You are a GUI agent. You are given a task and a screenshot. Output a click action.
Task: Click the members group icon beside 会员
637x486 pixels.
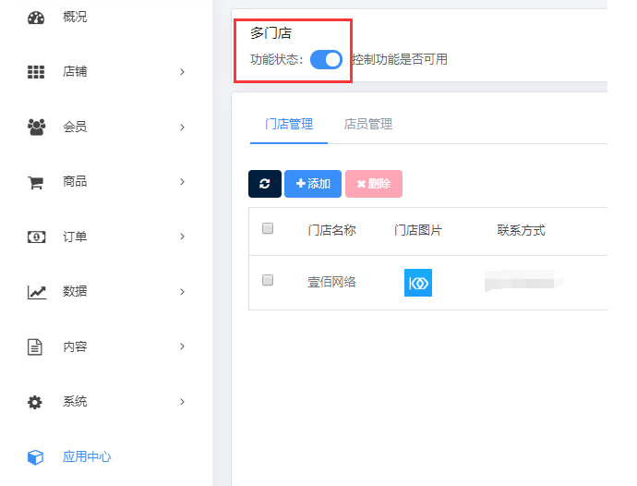point(36,127)
